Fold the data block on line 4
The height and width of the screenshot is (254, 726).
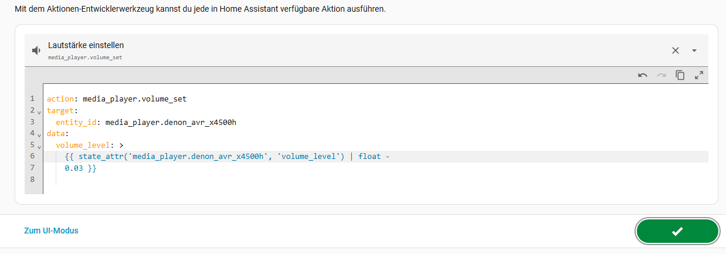tap(39, 135)
